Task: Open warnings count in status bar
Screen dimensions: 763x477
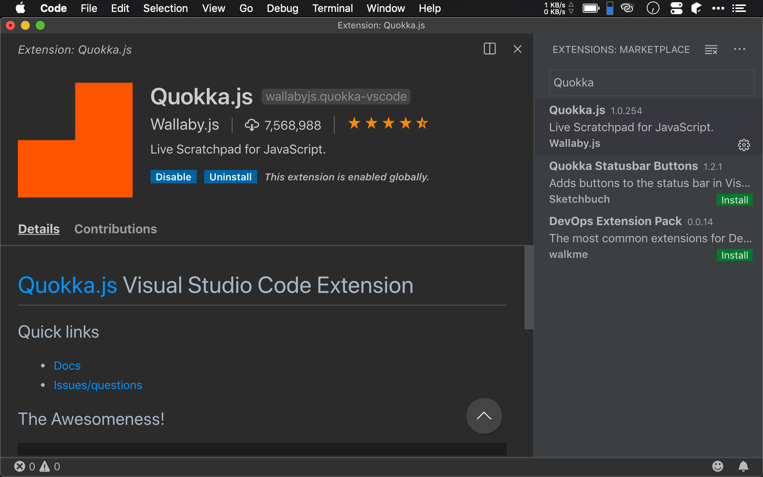Action: [50, 467]
